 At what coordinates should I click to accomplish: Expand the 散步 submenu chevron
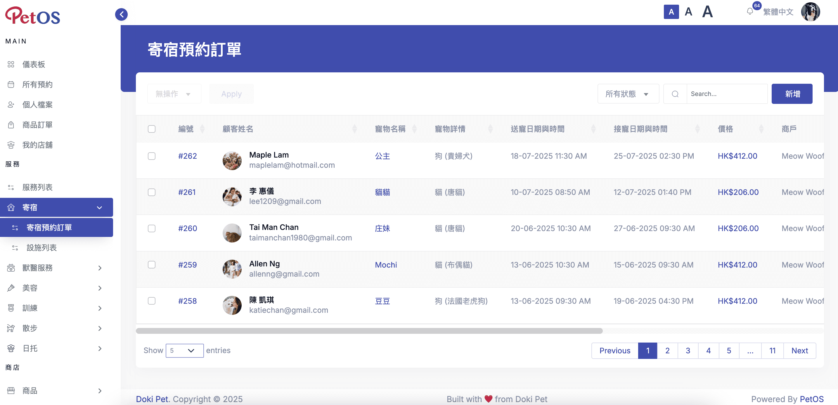(100, 328)
